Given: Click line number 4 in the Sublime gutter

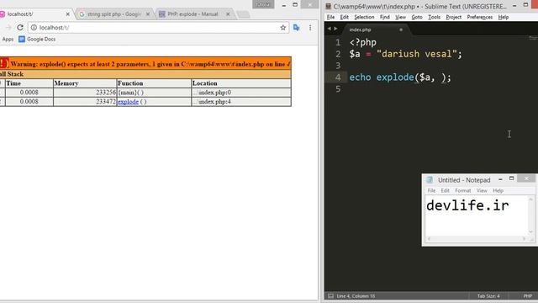Looking at the screenshot, I should point(338,77).
